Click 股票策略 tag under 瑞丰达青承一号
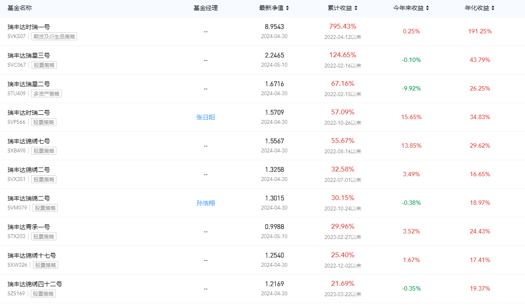This screenshot has width=525, height=307. click(44, 236)
